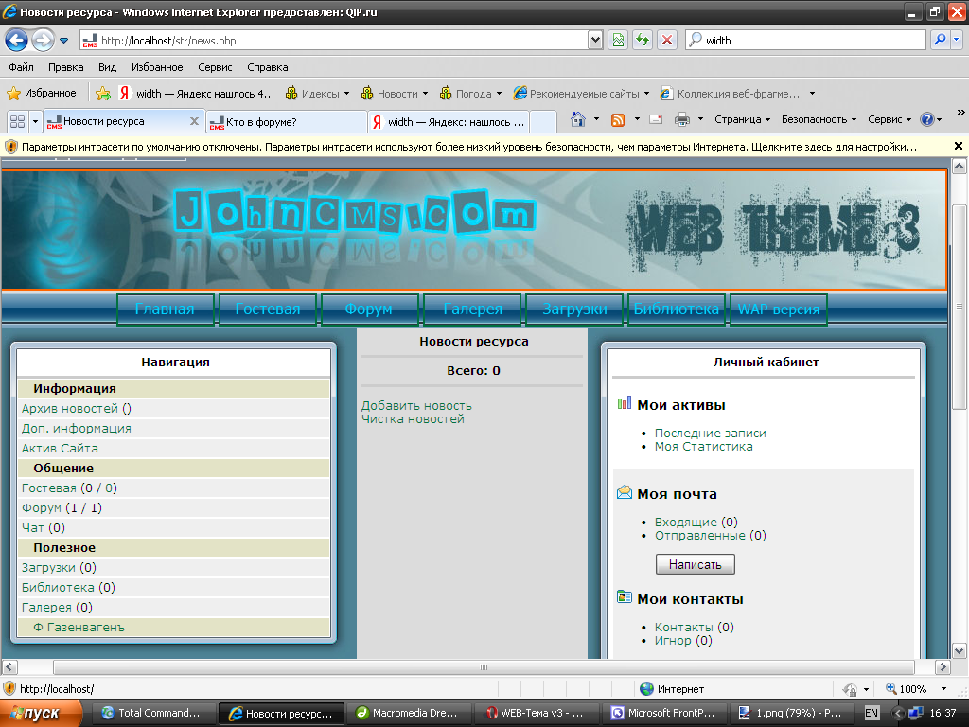Click the Home page icon

(578, 119)
